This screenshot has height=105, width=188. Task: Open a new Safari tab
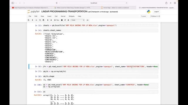[x=171, y=3]
